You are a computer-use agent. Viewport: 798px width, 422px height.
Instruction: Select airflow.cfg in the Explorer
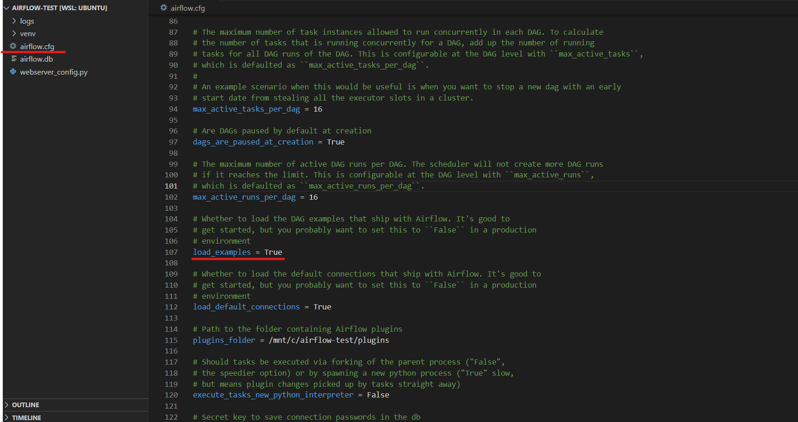click(37, 46)
